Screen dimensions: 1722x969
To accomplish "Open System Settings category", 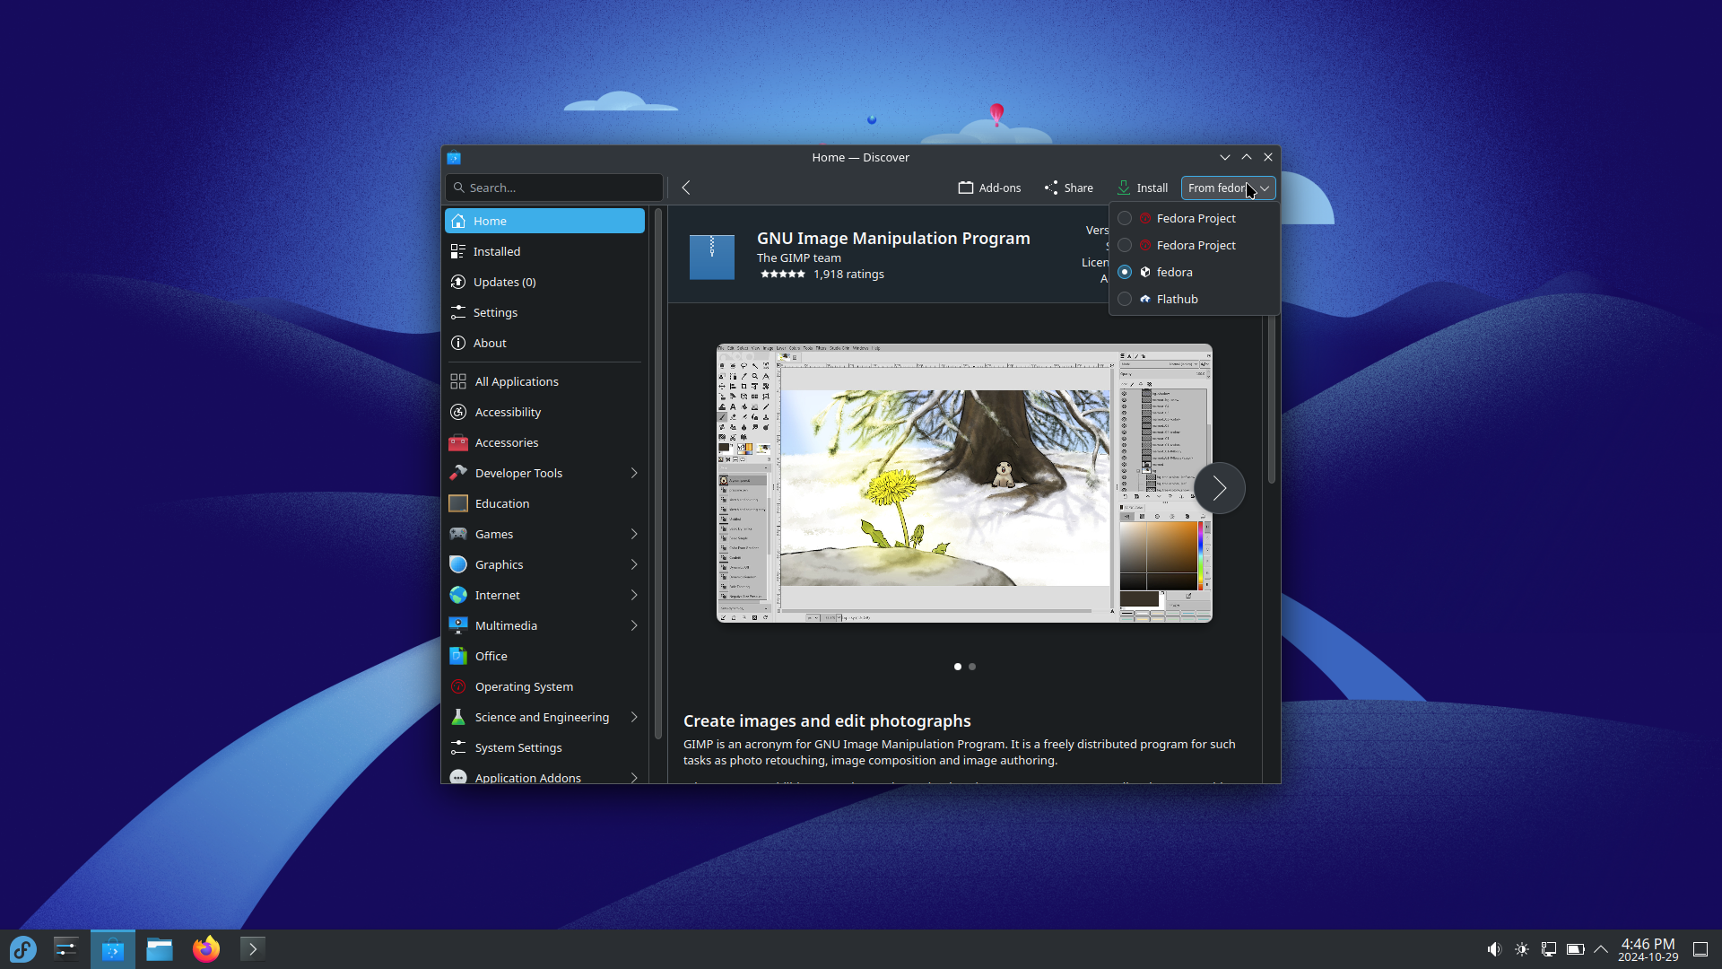I will [544, 747].
